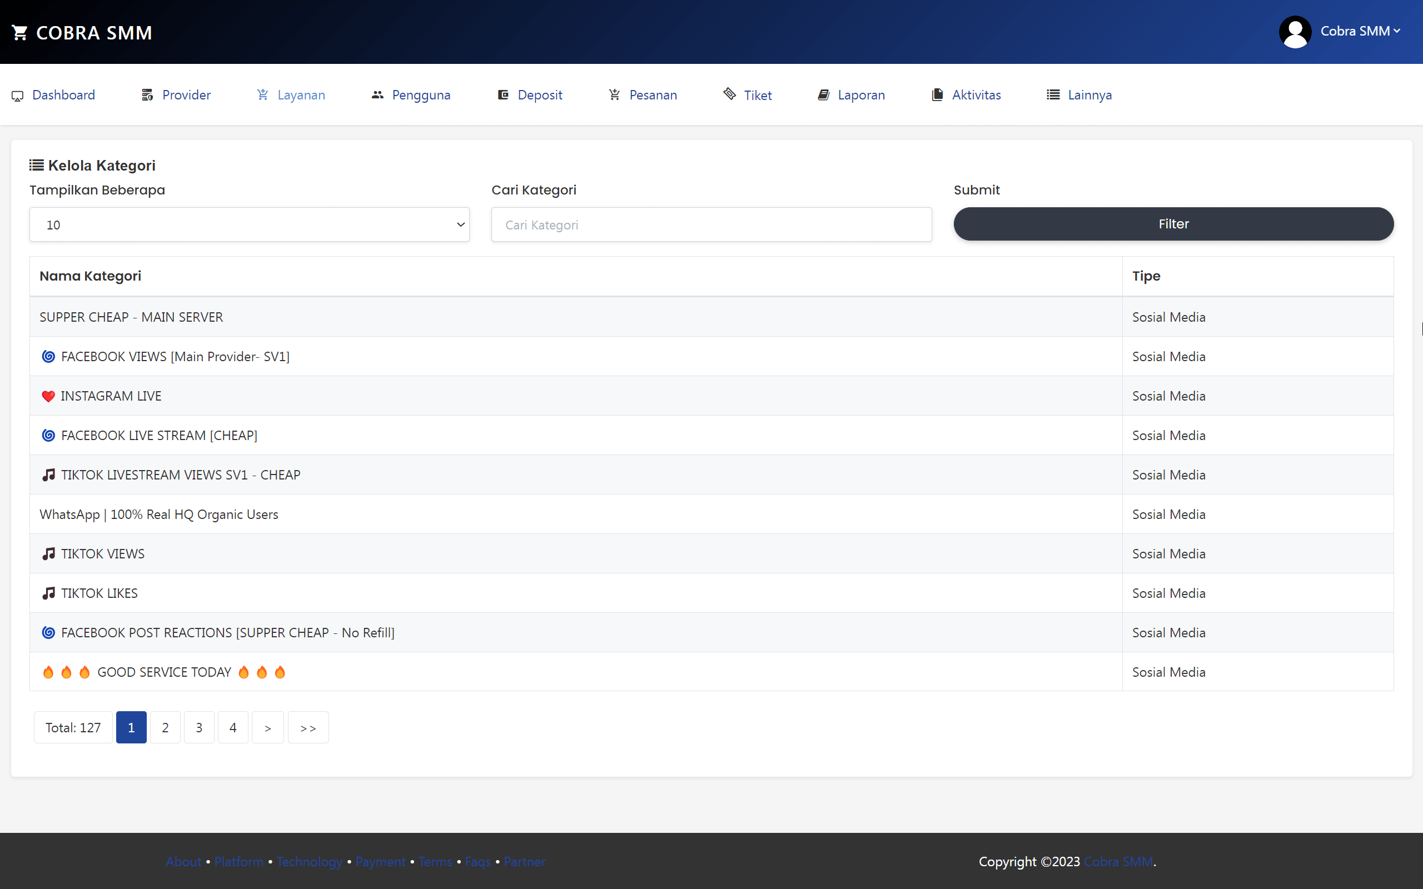Open Pengguna via its people icon
This screenshot has width=1423, height=889.
pos(377,94)
